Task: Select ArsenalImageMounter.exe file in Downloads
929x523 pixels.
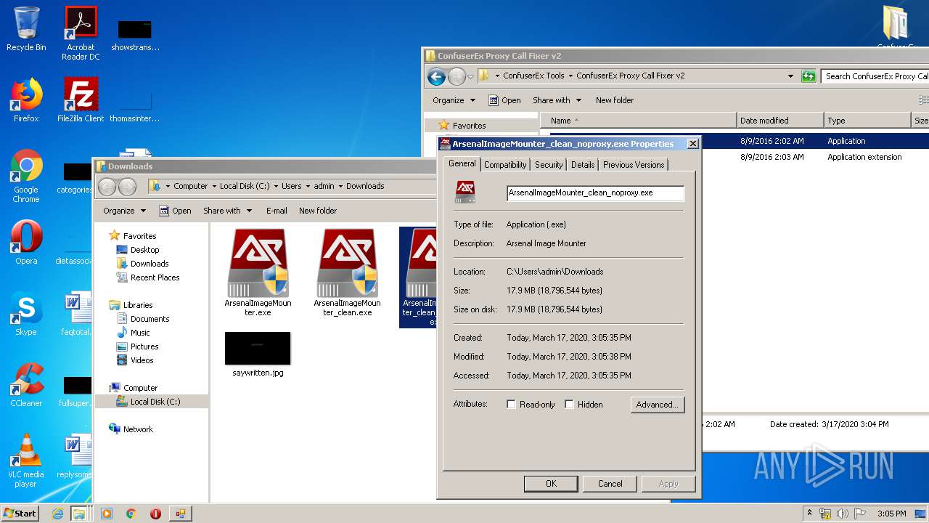Action: coord(258,272)
